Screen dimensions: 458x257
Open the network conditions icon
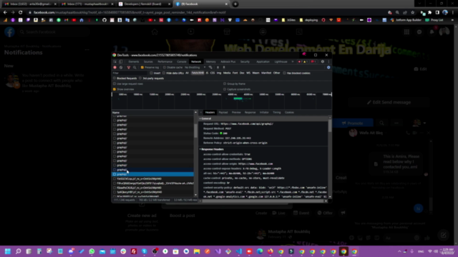210,67
